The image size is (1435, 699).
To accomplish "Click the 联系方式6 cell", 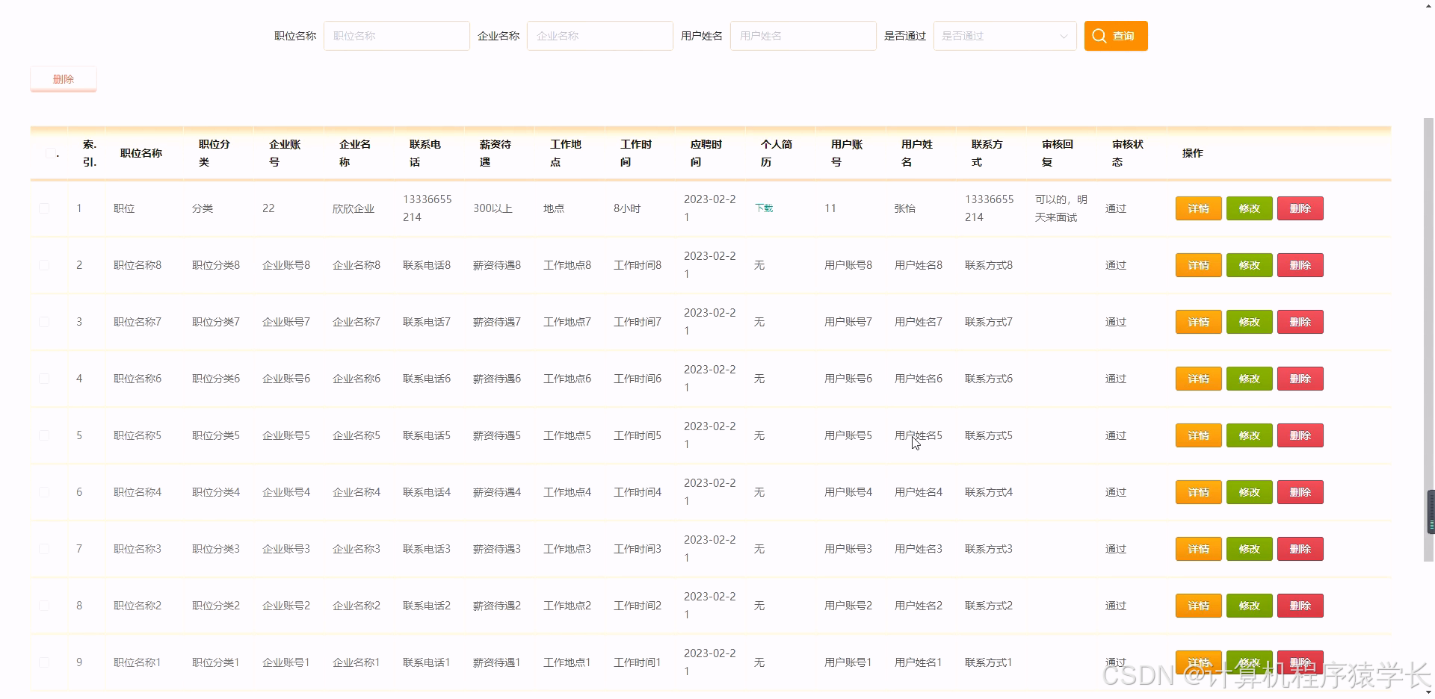I will (989, 379).
